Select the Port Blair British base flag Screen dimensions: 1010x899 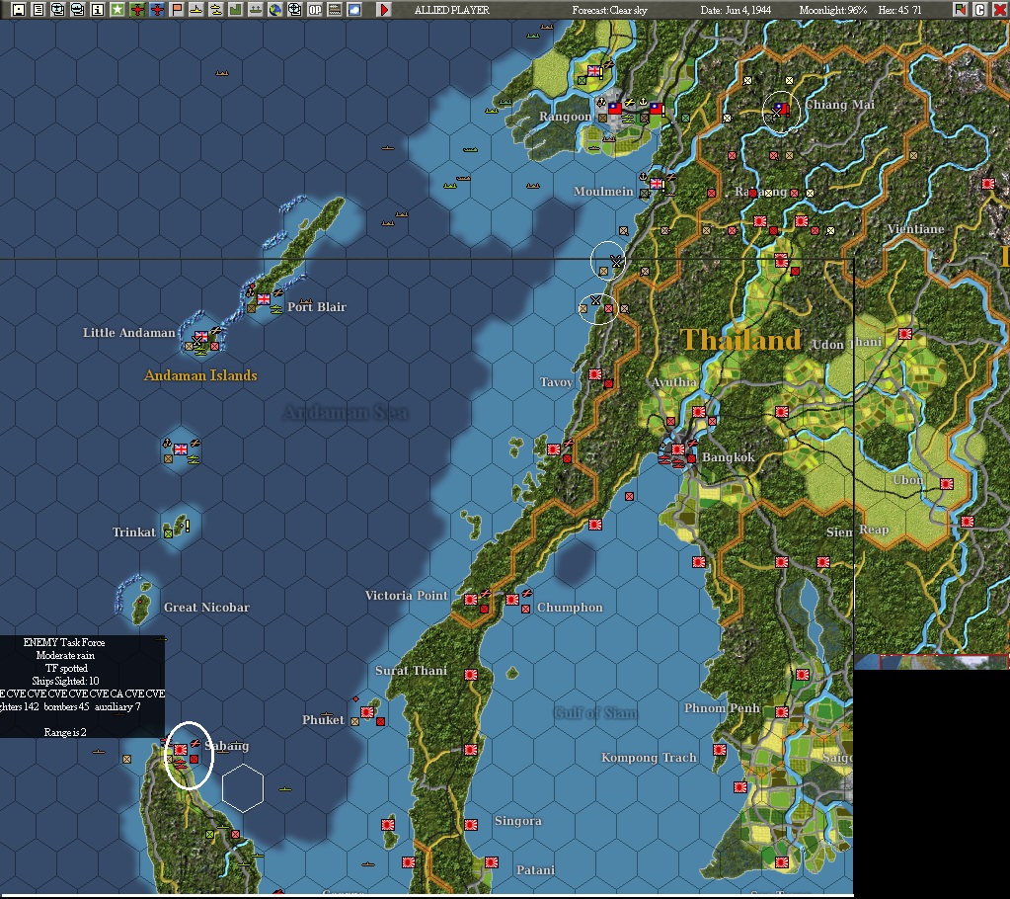click(x=264, y=299)
